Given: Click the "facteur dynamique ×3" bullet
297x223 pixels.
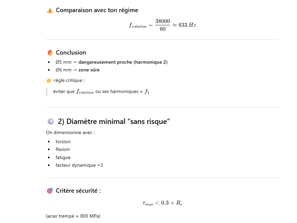Looking at the screenshot, I should 79,165.
